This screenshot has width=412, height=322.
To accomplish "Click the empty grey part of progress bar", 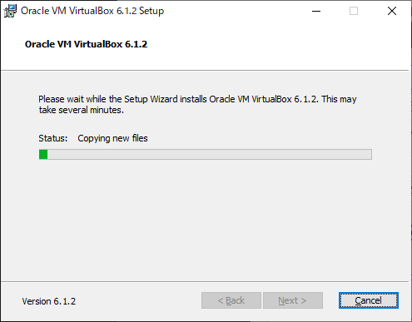I will click(210, 154).
